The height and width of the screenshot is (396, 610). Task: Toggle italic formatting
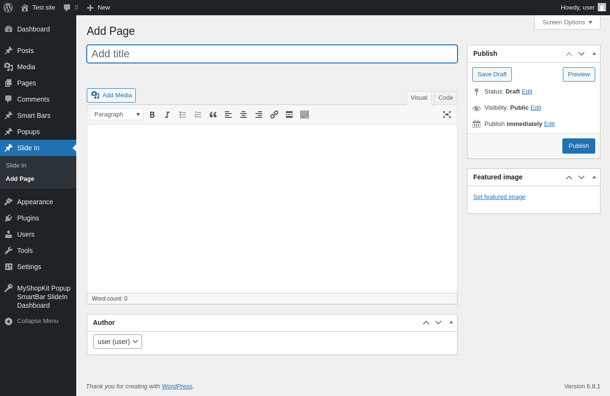[167, 115]
